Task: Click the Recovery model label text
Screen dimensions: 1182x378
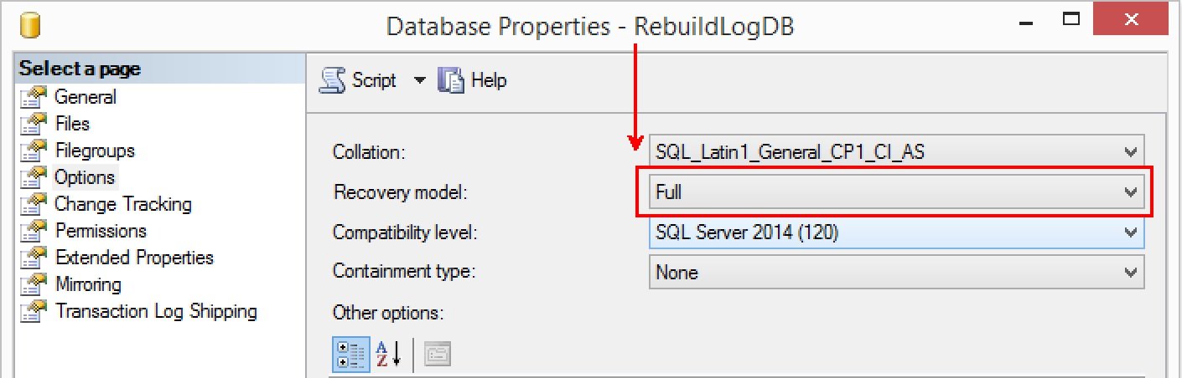Action: pyautogui.click(x=400, y=192)
